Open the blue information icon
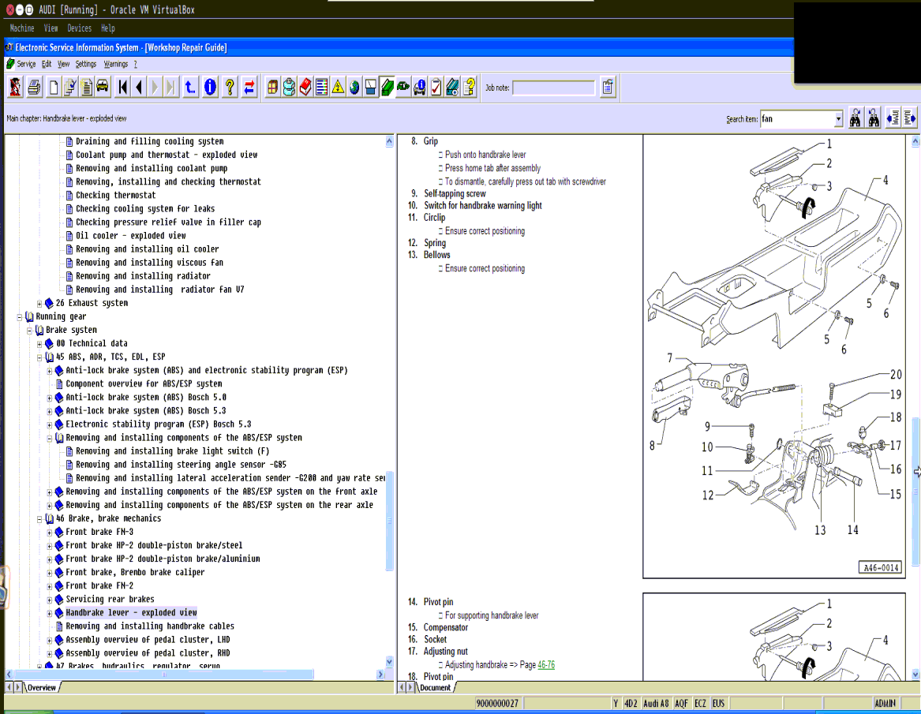921x714 pixels. coord(210,88)
